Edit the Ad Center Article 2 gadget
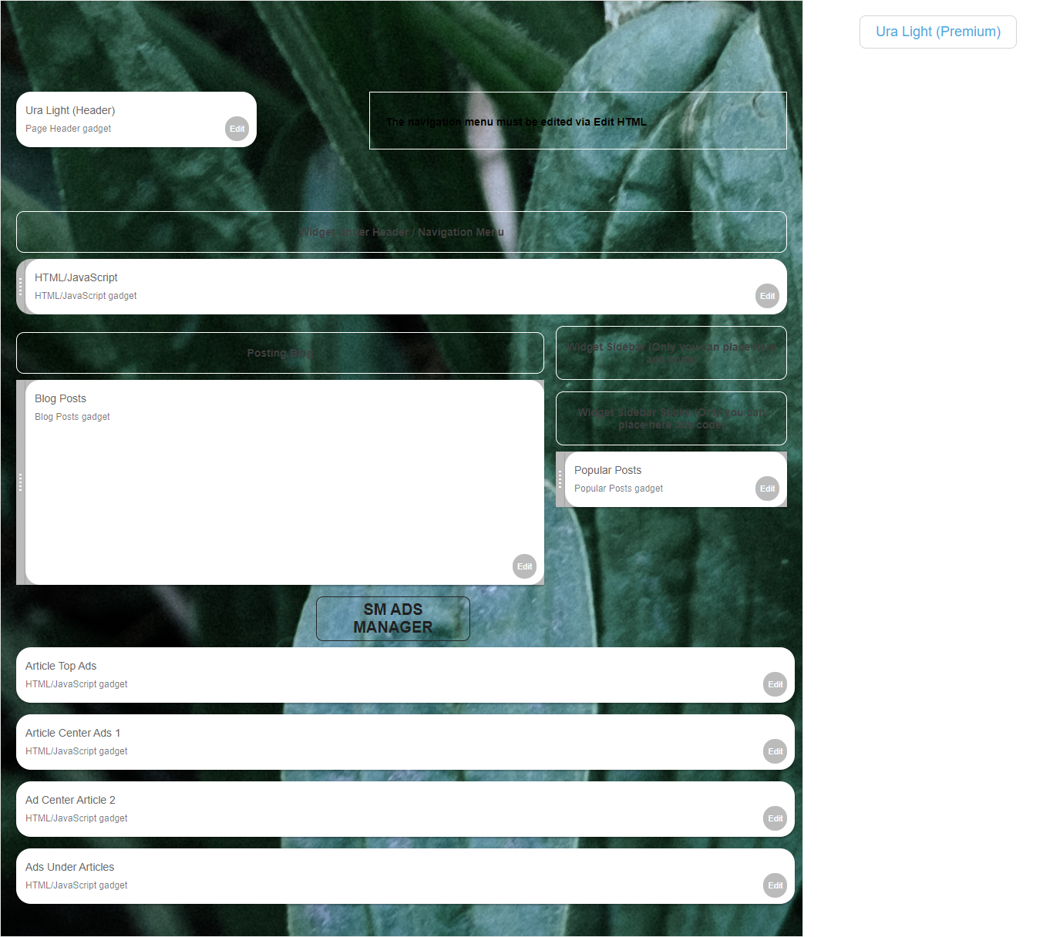 [775, 818]
